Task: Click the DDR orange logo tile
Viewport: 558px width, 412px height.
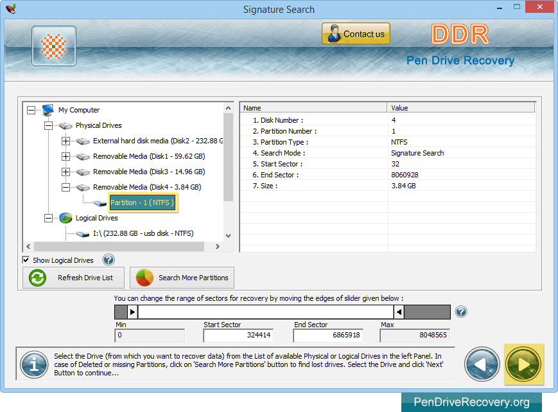Action: tap(54, 46)
